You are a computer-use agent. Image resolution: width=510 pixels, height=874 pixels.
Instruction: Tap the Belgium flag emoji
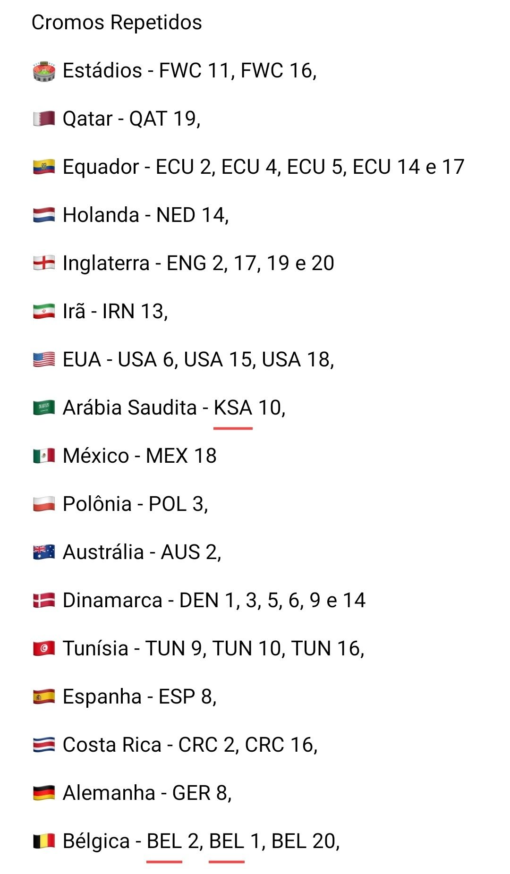coord(44,841)
